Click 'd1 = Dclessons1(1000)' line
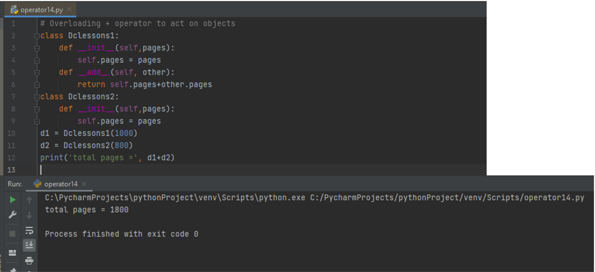Screen dimensions: 595x272 tap(89, 134)
